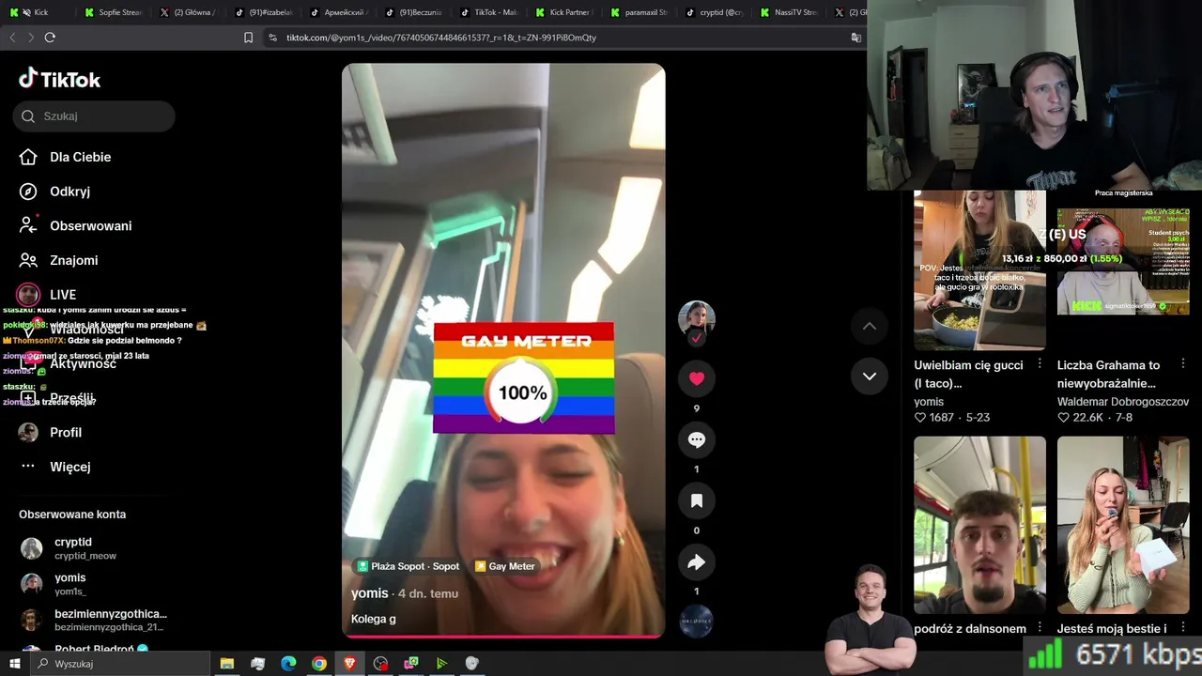Share the video with arrow icon
The width and height of the screenshot is (1202, 676).
[696, 562]
